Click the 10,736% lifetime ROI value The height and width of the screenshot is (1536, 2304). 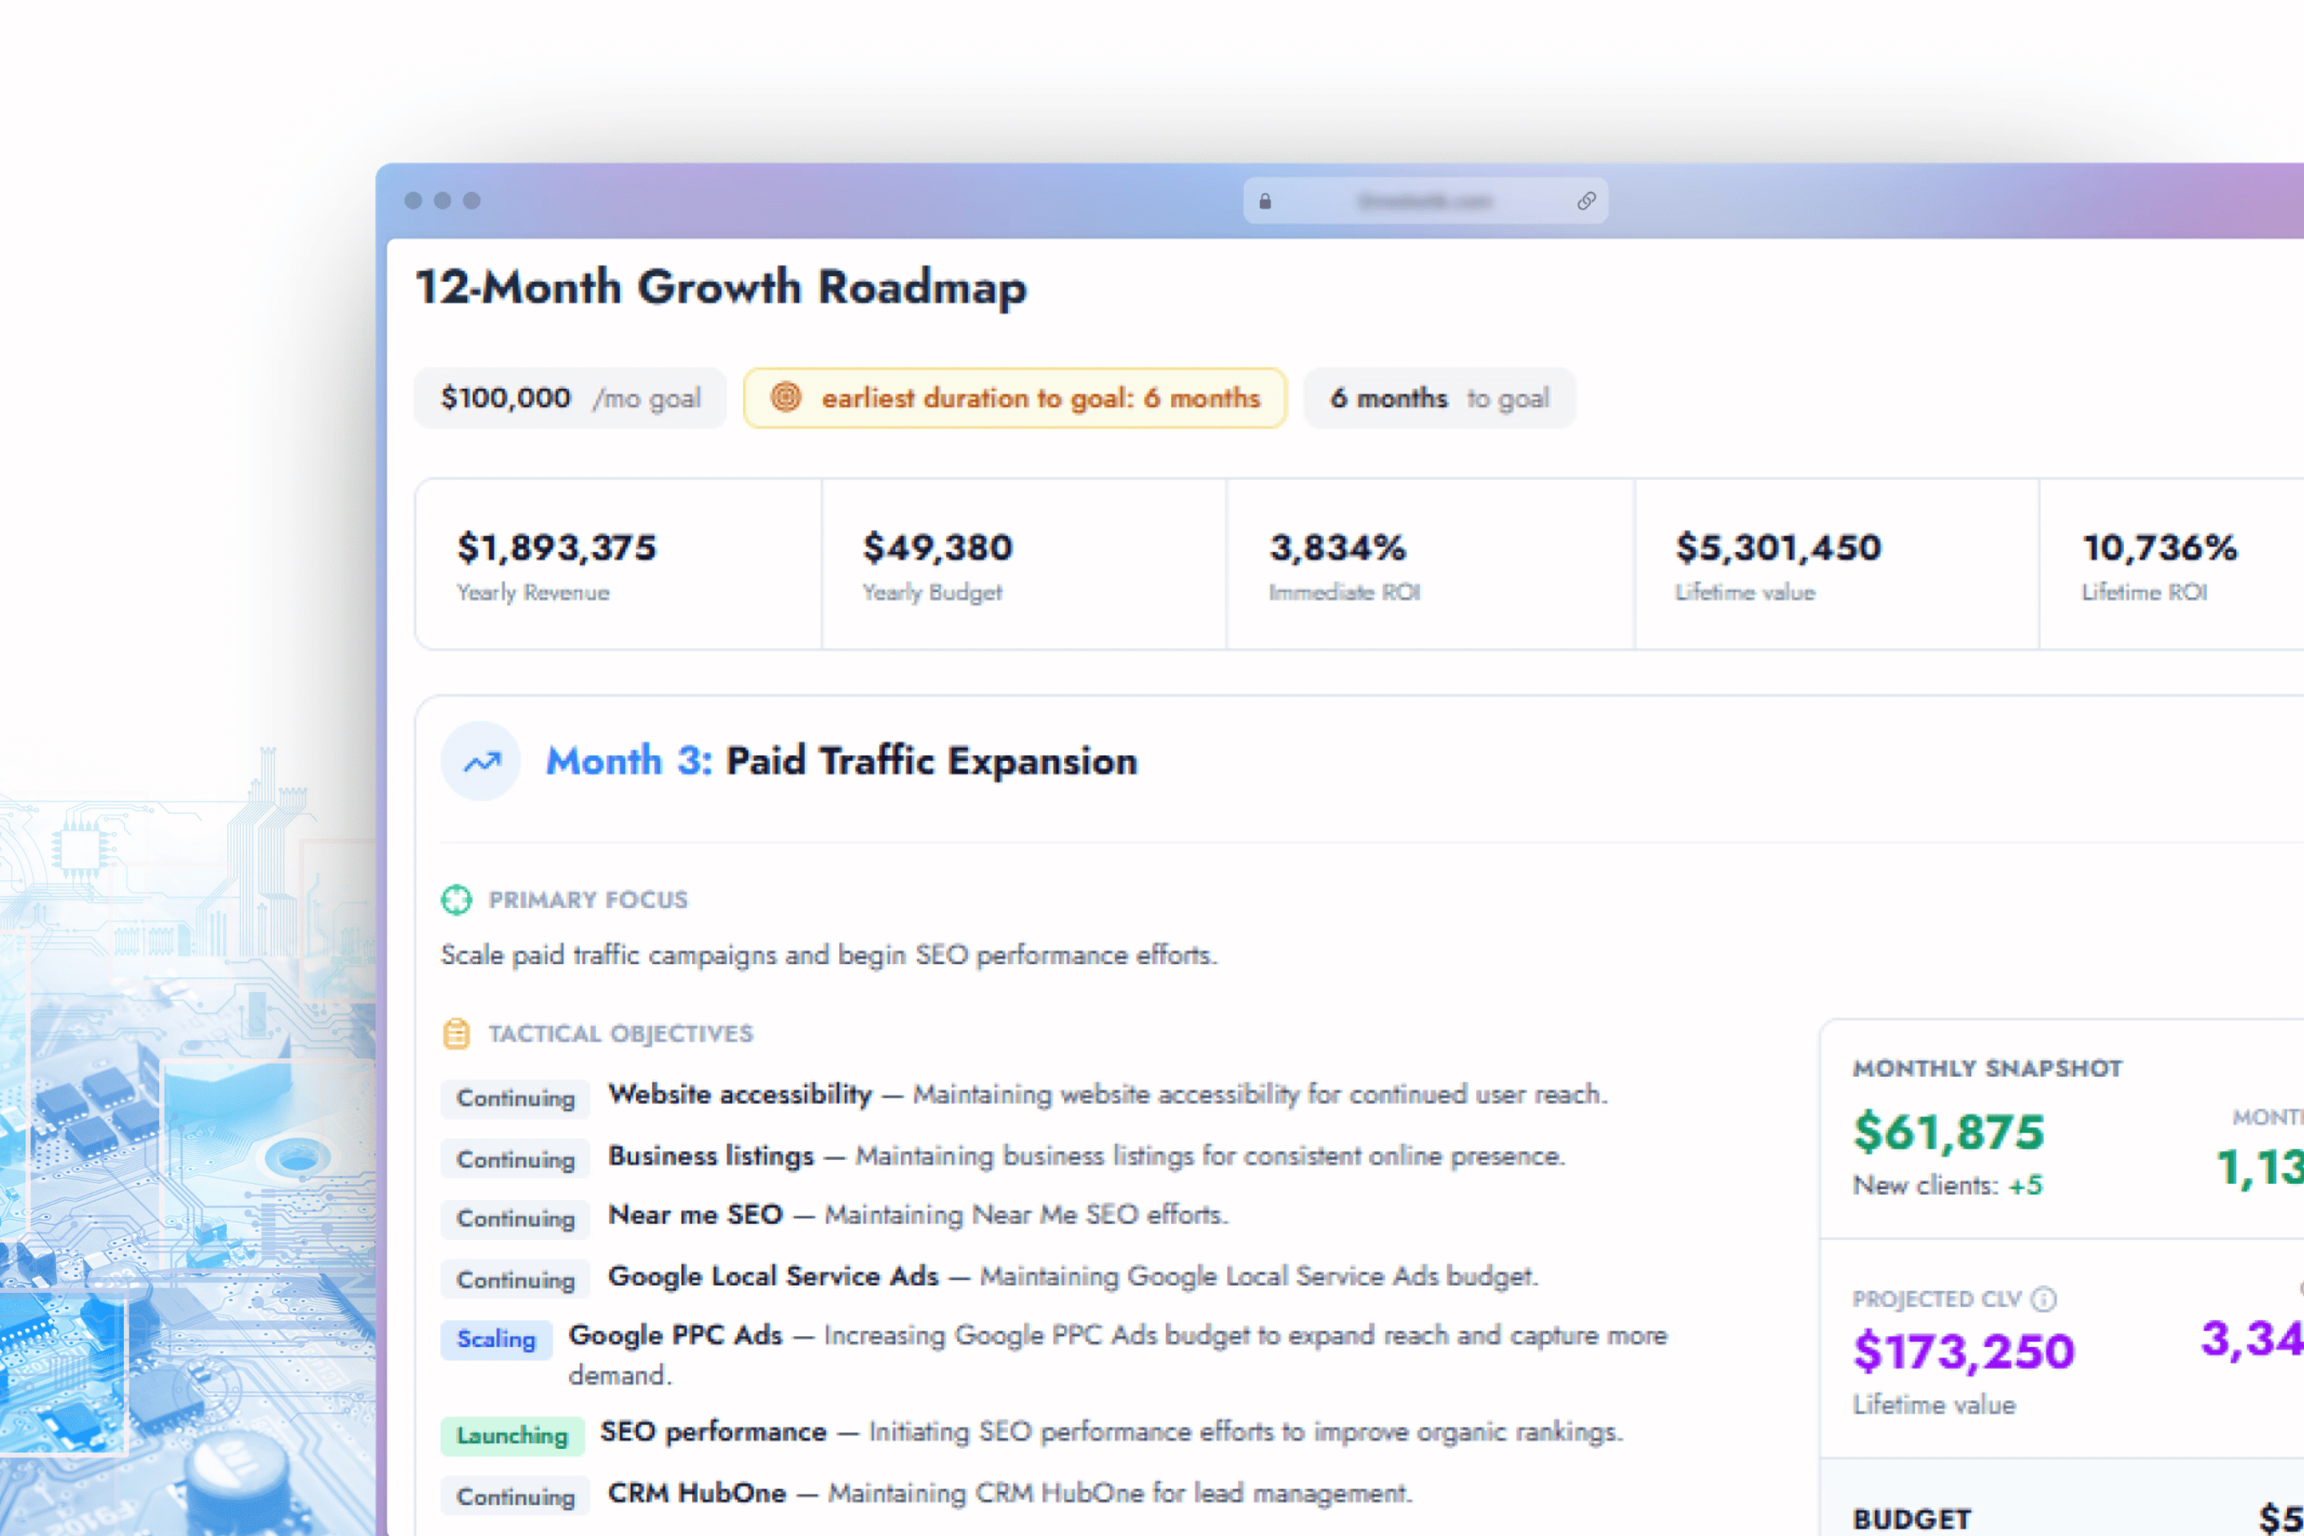pos(2160,547)
